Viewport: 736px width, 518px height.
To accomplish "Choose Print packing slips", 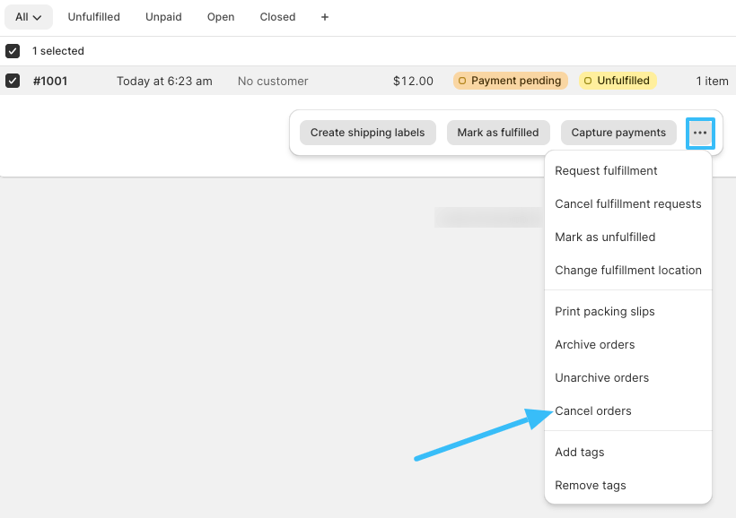I will [604, 311].
